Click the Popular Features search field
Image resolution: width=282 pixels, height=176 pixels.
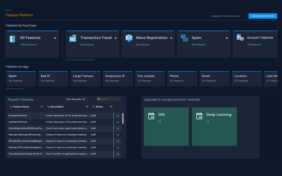coord(109,99)
